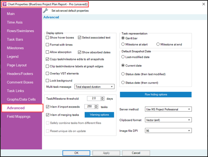Click Set advanced default properties text

pyautogui.click(x=70, y=11)
